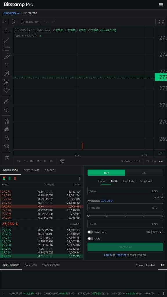
Task: Select the Market order type tab
Action: (x=102, y=181)
